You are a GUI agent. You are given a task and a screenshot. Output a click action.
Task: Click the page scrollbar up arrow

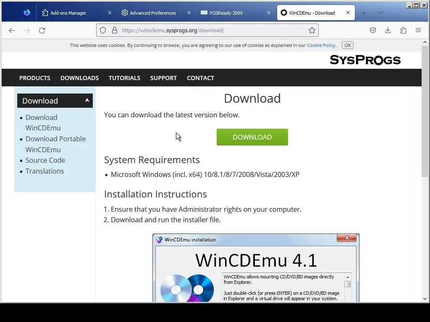425,42
